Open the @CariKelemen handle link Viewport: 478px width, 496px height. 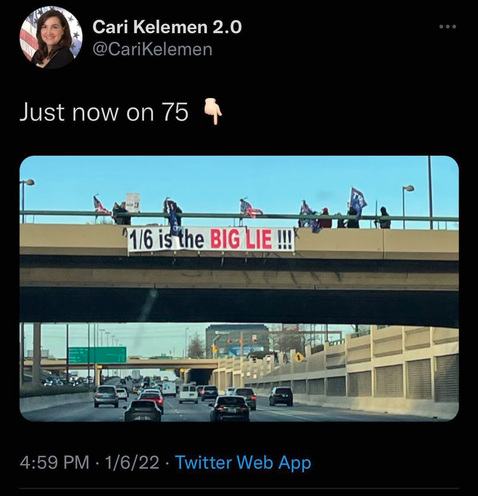pyautogui.click(x=152, y=49)
